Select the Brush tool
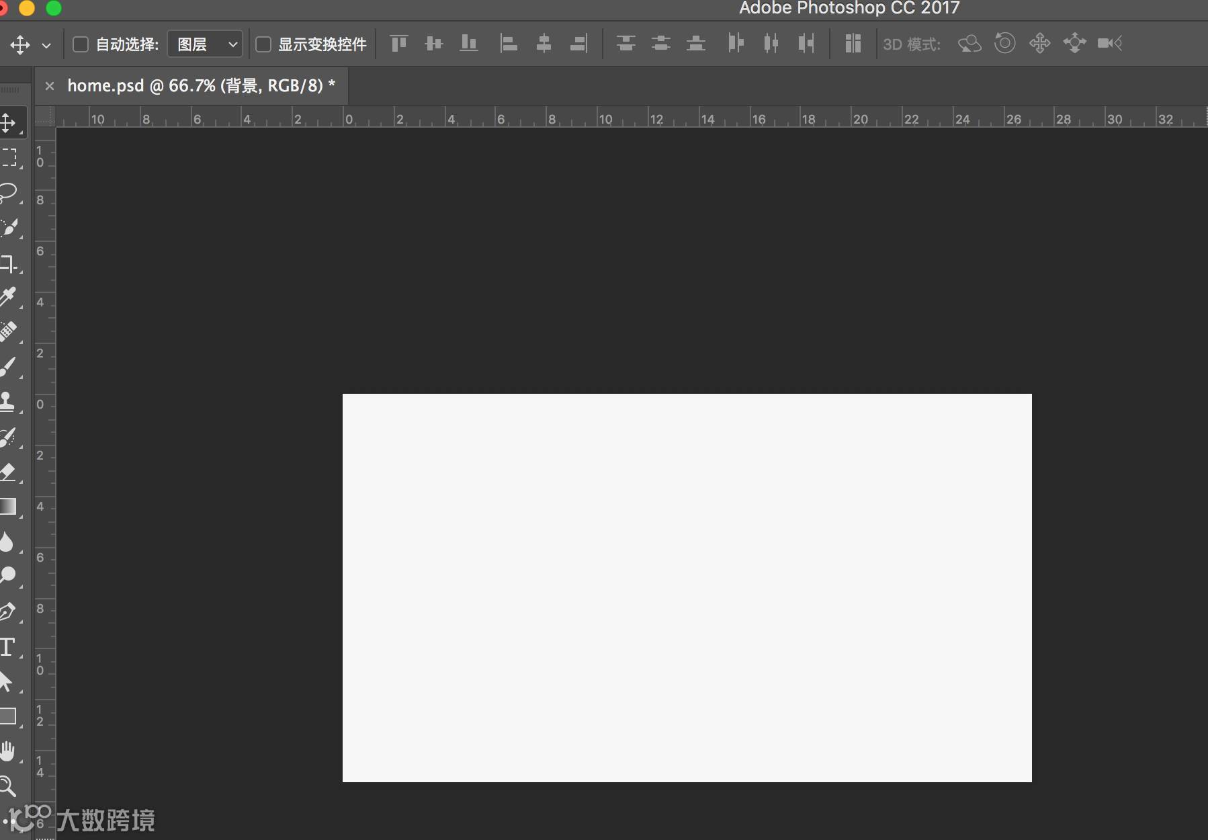This screenshot has height=840, width=1208. 9,367
